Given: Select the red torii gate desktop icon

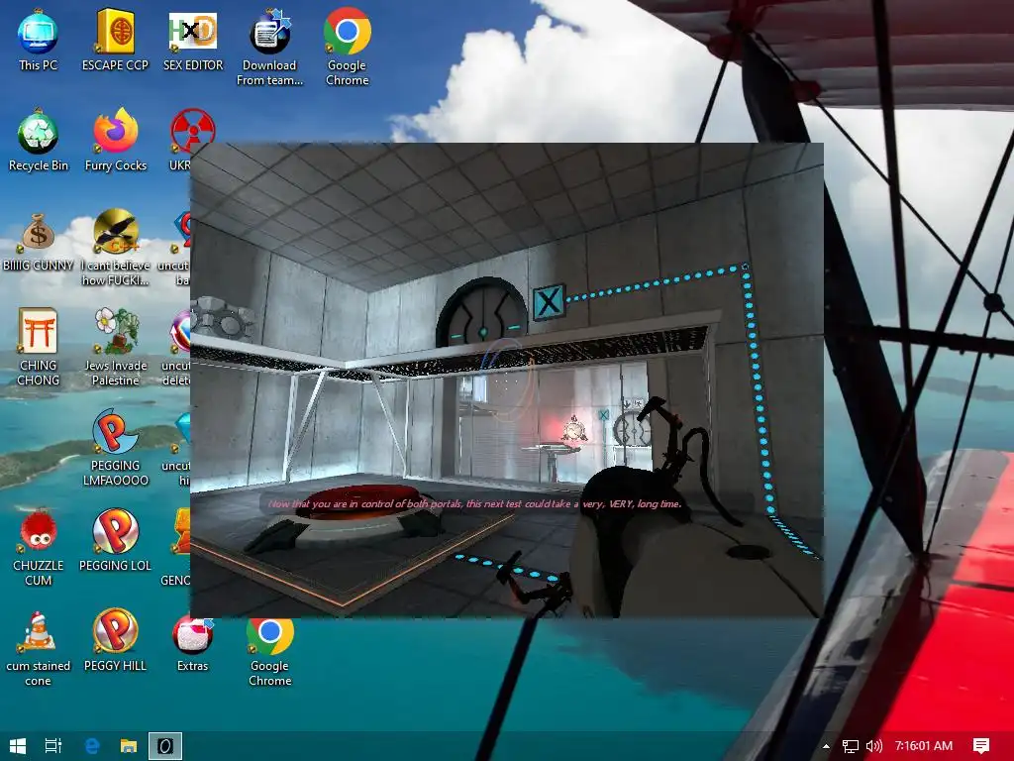Looking at the screenshot, I should (38, 347).
